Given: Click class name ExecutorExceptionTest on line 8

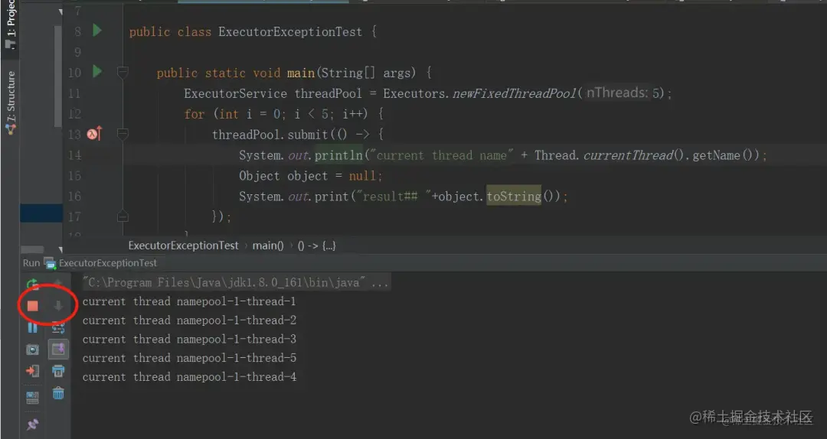Looking at the screenshot, I should click(290, 31).
